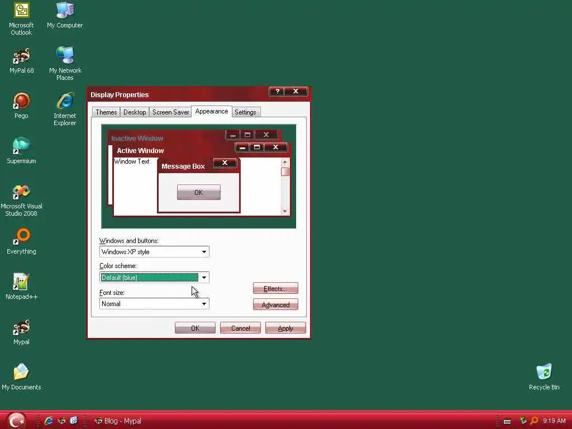Click the third quick launch icon
The width and height of the screenshot is (572, 429).
pos(74,421)
